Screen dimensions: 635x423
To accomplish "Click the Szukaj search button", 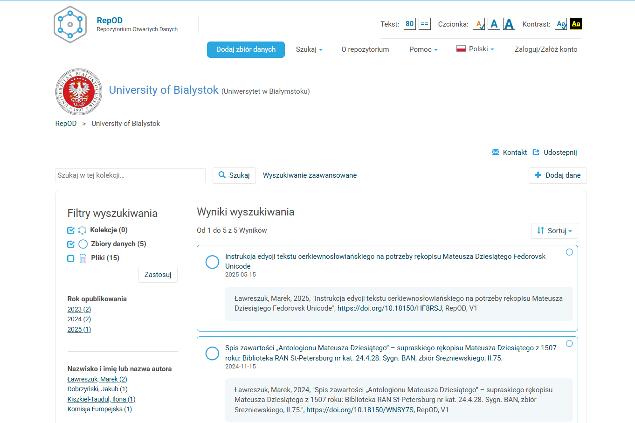I will (x=235, y=175).
